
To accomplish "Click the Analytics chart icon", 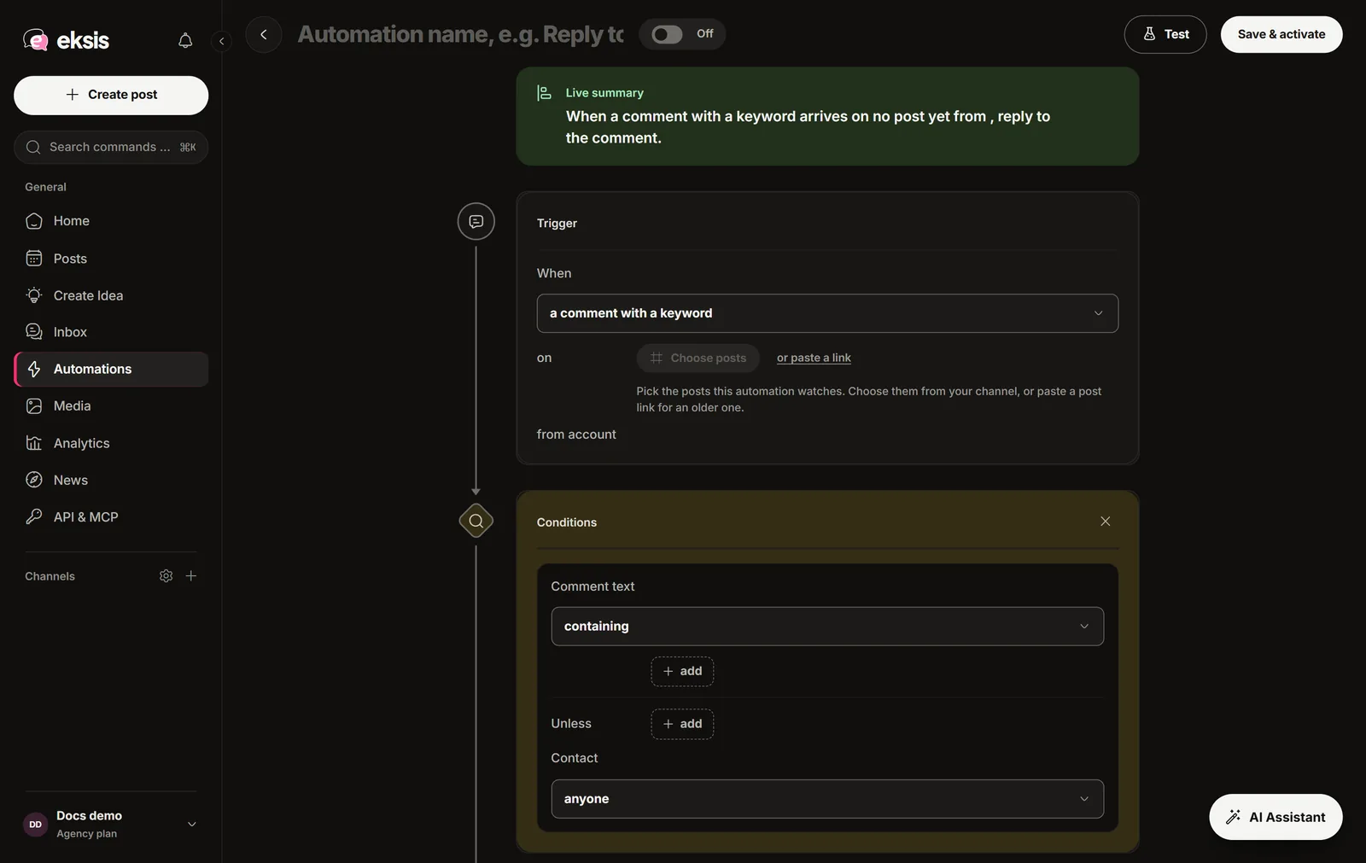I will coord(34,443).
